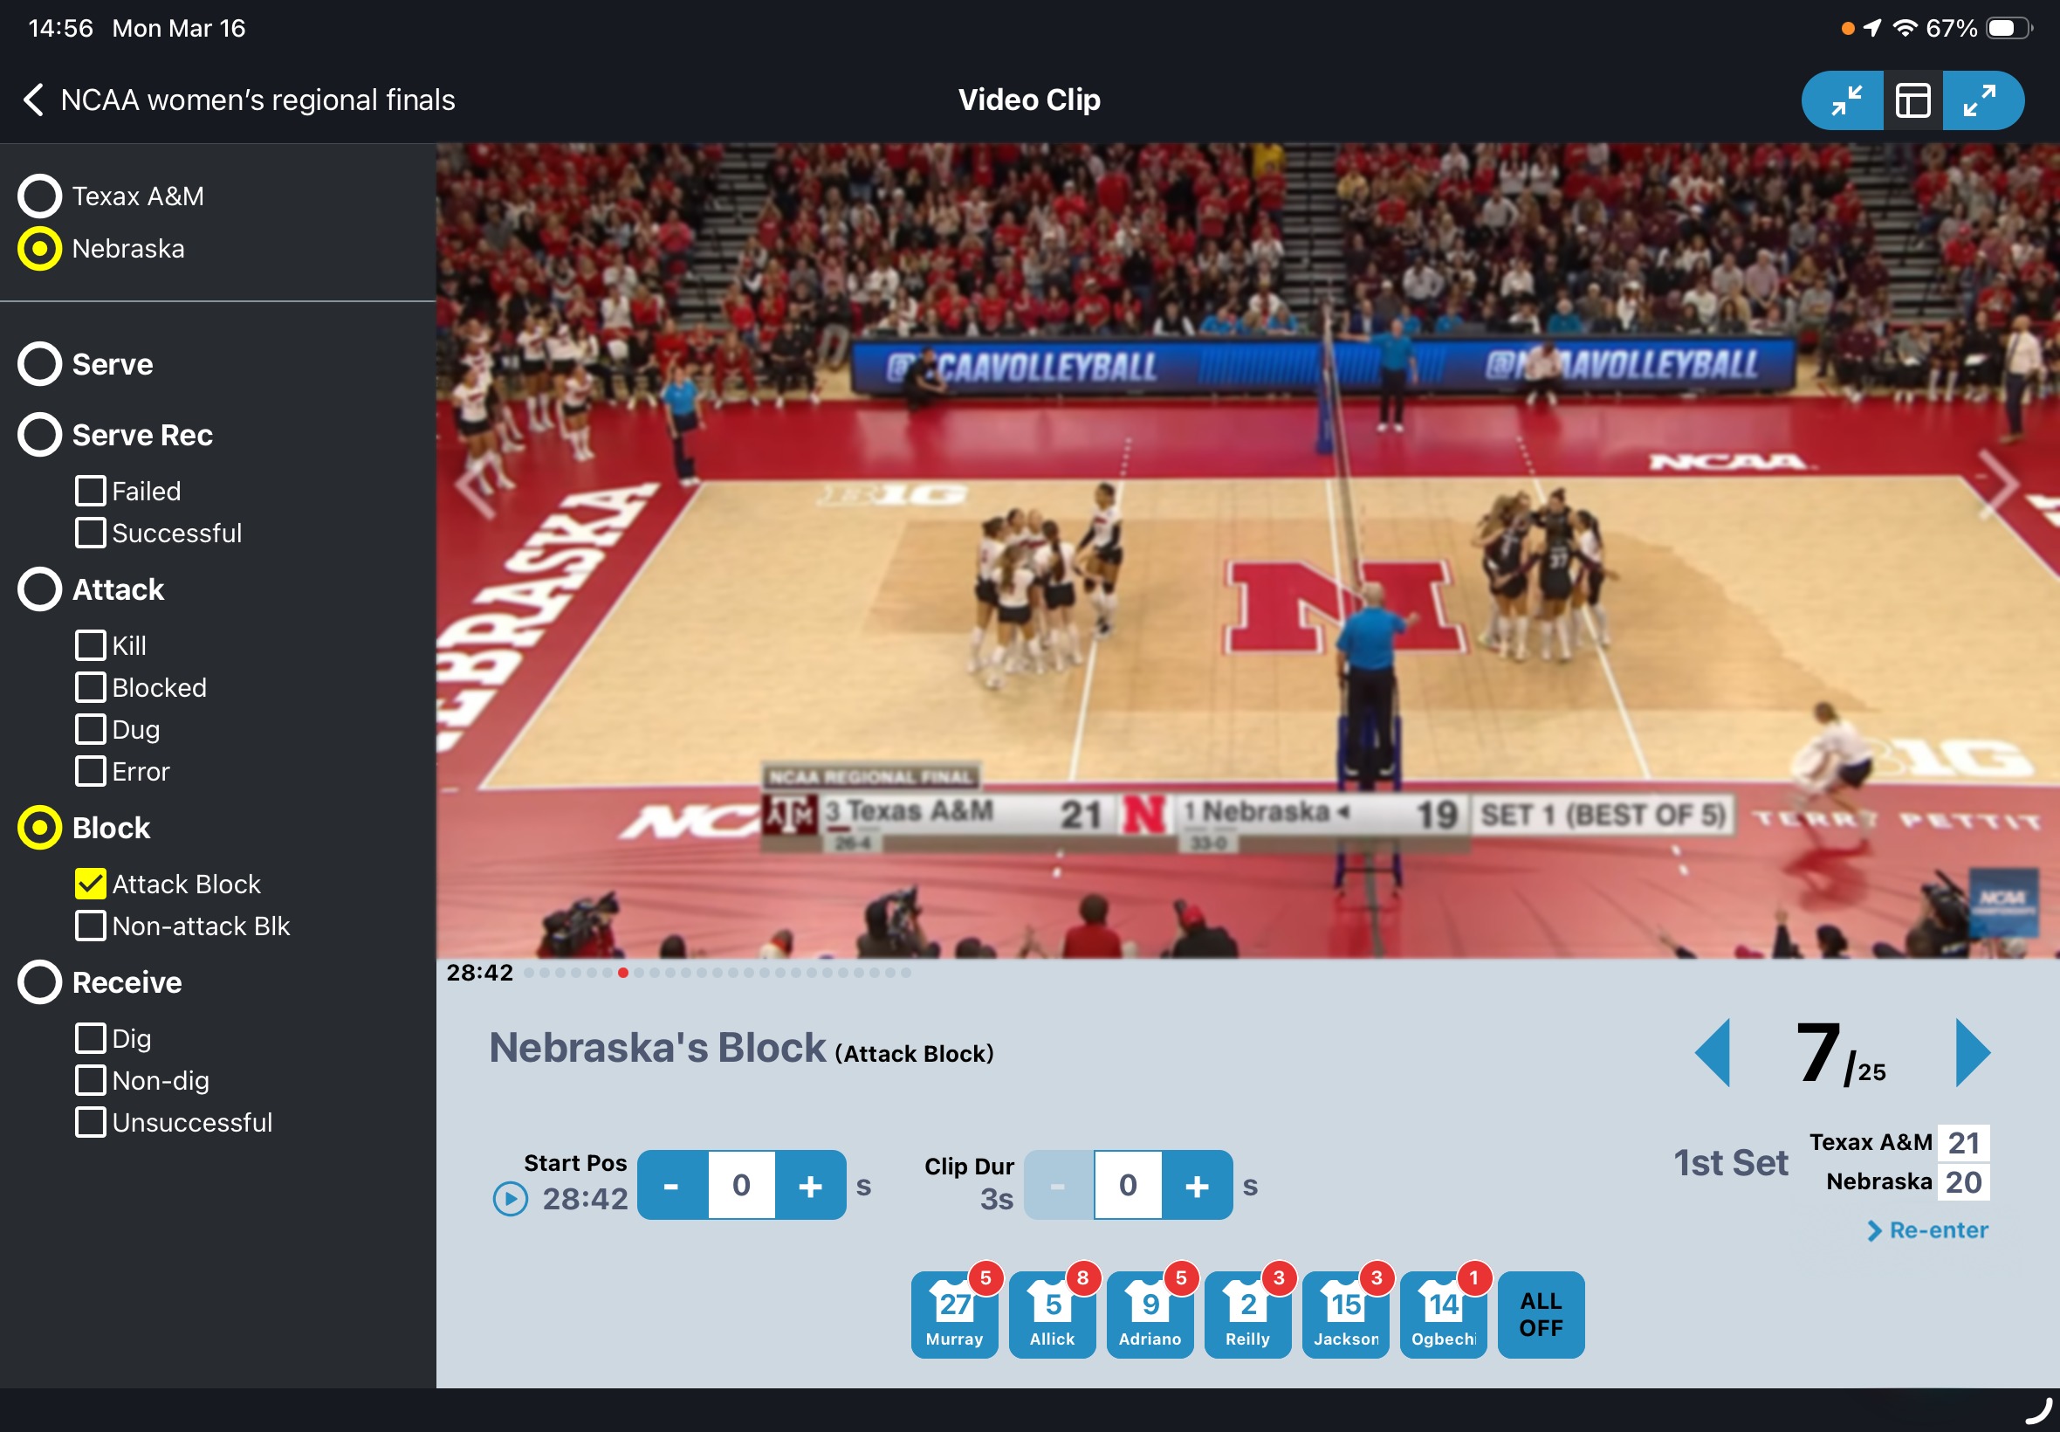Play clip from start position 28:42

click(511, 1199)
